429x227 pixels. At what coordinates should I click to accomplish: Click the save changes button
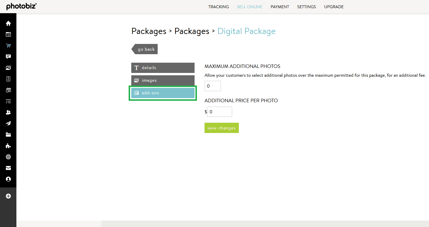(x=222, y=128)
